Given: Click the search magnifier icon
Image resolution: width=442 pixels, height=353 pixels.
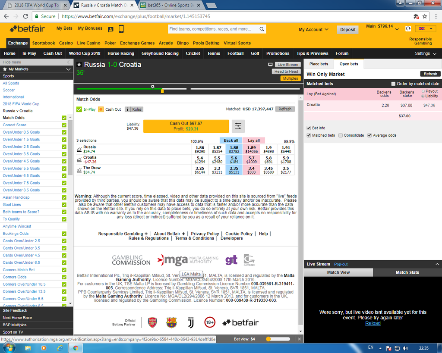Looking at the screenshot, I should point(262,29).
